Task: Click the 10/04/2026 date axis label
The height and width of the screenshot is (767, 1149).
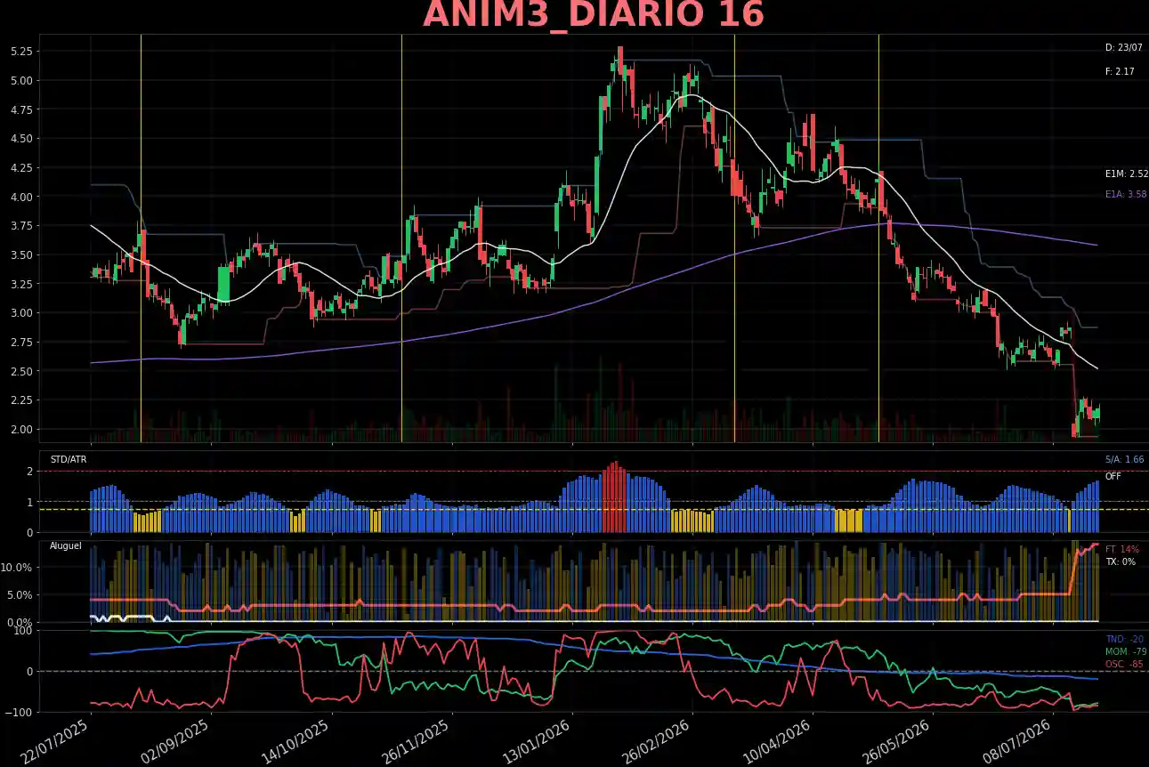Action: click(x=777, y=741)
